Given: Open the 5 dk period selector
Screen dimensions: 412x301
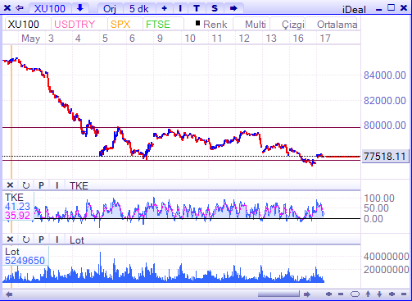Looking at the screenshot, I should pos(138,8).
